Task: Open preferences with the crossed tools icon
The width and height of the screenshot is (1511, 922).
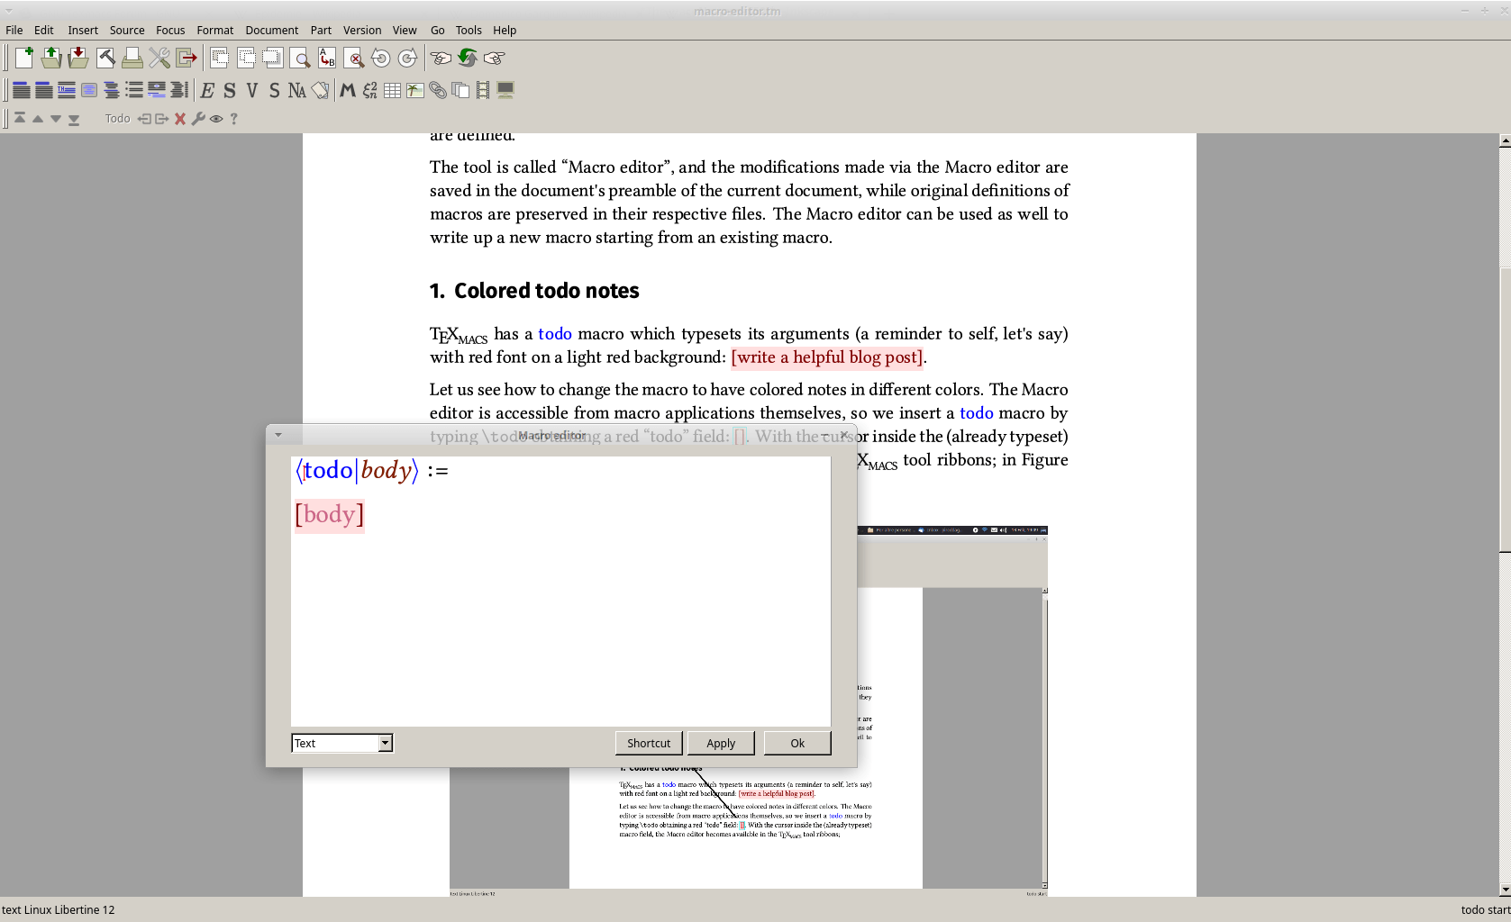Action: (x=159, y=58)
